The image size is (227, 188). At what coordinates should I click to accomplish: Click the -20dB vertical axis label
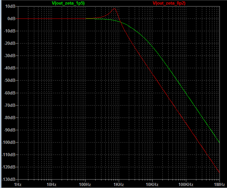point(9,43)
